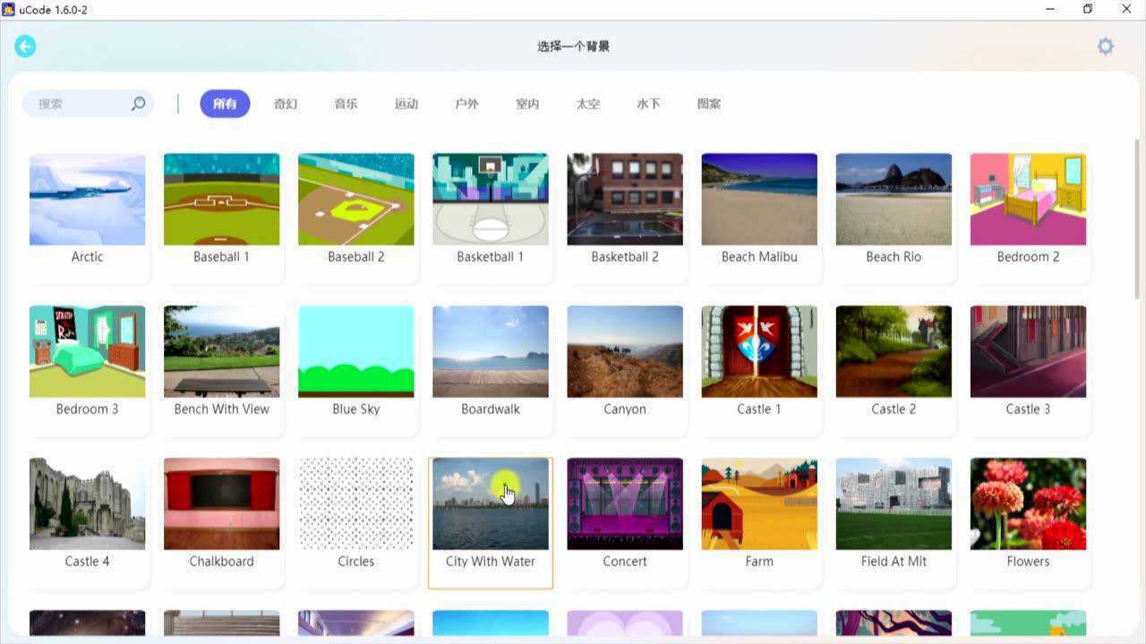Screen dimensions: 1146x644
Task: Open the 运动 backdrop category
Action: pos(406,104)
